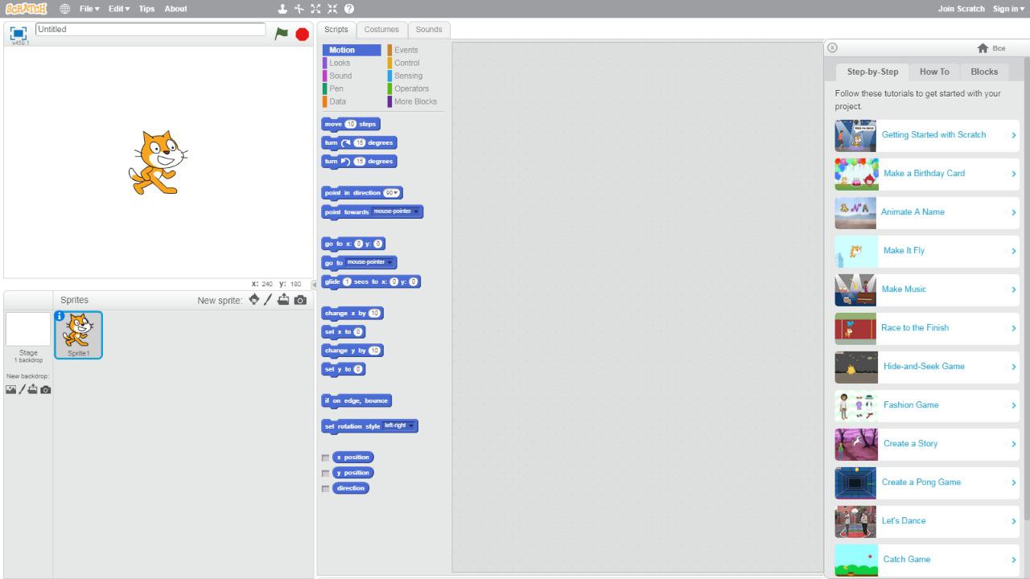Open the Hide-and-Seek Game tutorial
The image size is (1030, 579).
(927, 367)
